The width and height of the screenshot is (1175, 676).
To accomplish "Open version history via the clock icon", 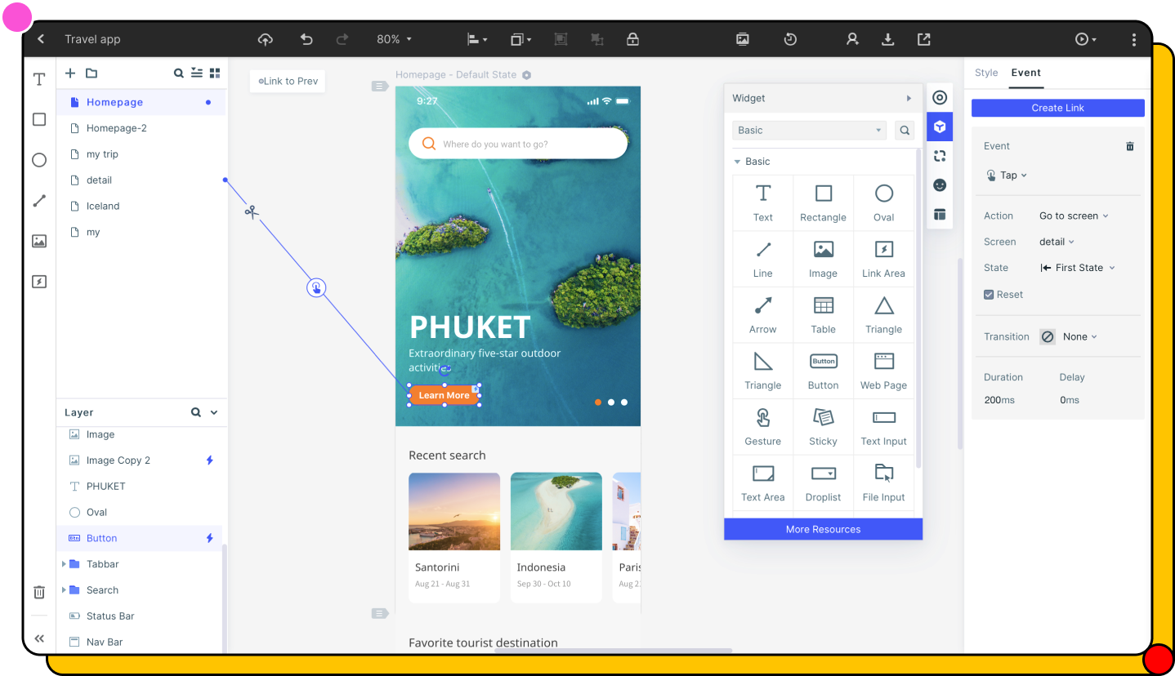I will point(789,38).
